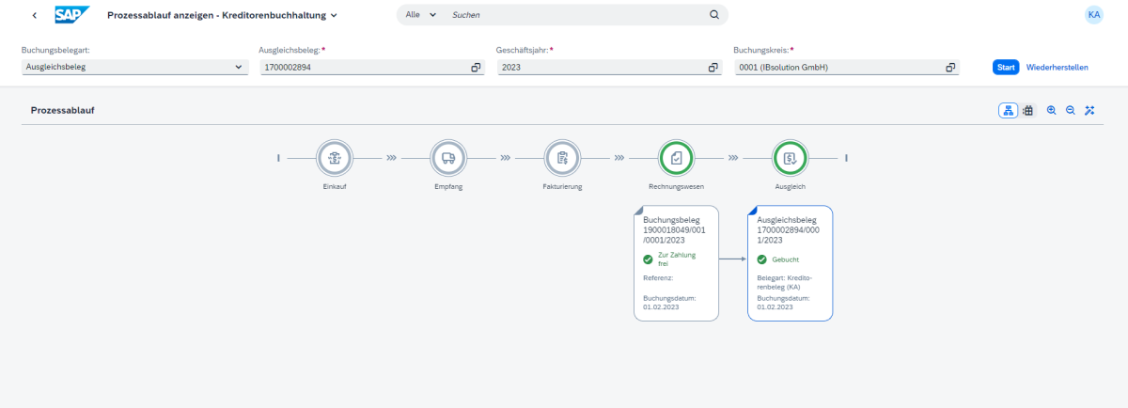
Task: Switch to the table view layout
Action: point(1028,110)
